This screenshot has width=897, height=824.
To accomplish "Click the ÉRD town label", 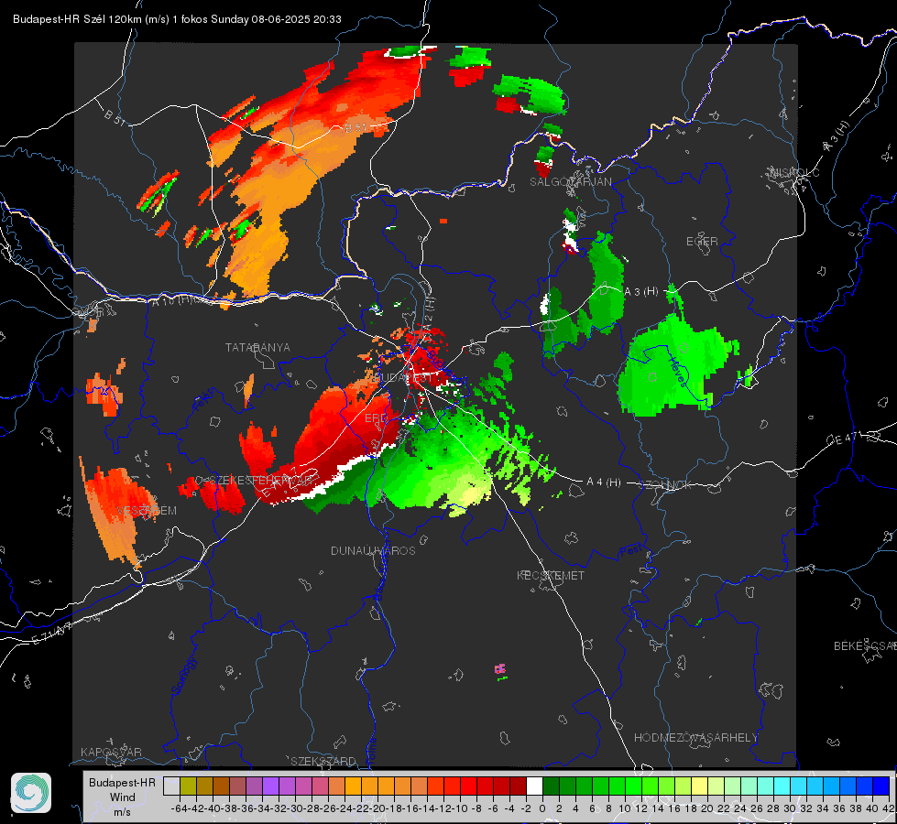I will click(x=376, y=418).
